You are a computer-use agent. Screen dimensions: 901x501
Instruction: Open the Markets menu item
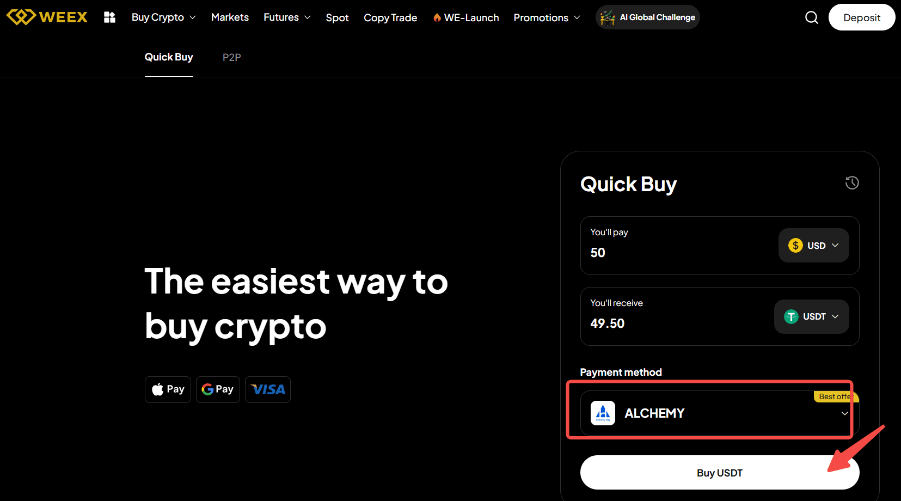230,17
